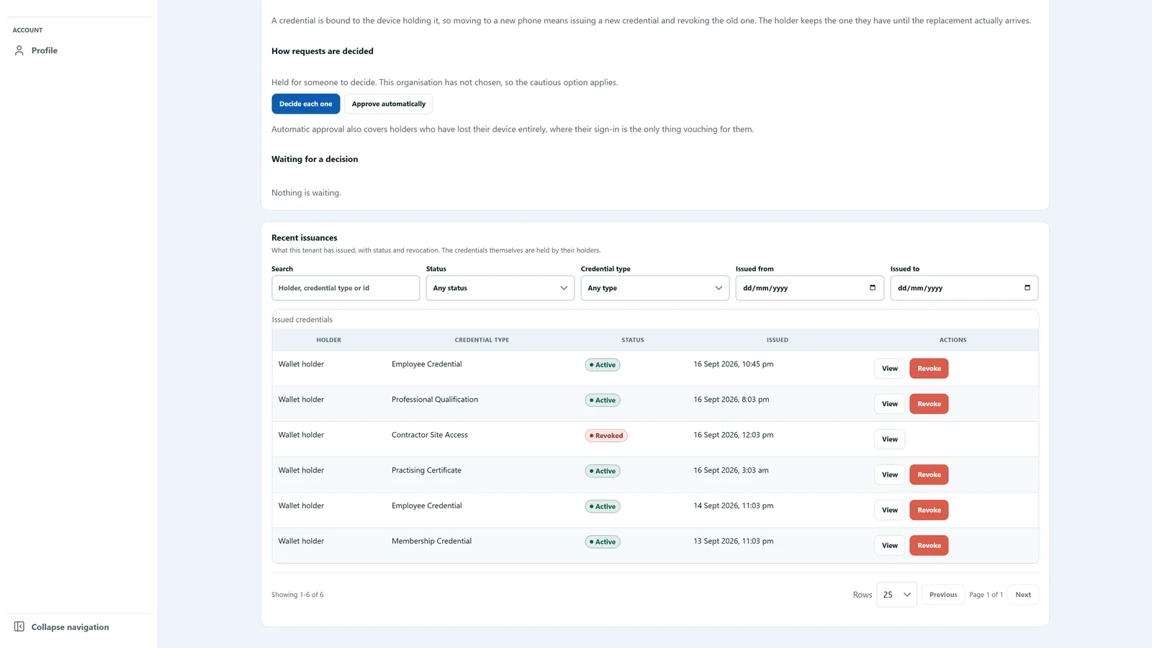The height and width of the screenshot is (648, 1152).
Task: Revoke the Practising Certificate credential
Action: click(x=929, y=474)
